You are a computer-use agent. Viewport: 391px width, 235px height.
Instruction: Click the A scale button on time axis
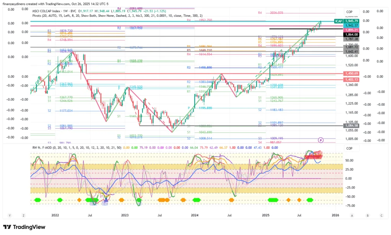[354, 215]
